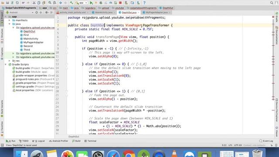Collapse the Gradle Scripts node
The height and width of the screenshot is (157, 279).
6,65
